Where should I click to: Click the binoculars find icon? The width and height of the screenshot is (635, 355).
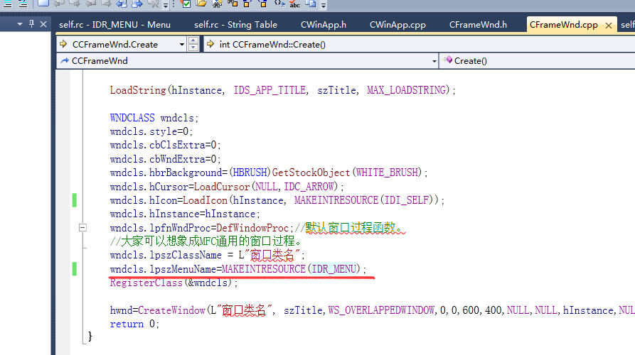(217, 4)
